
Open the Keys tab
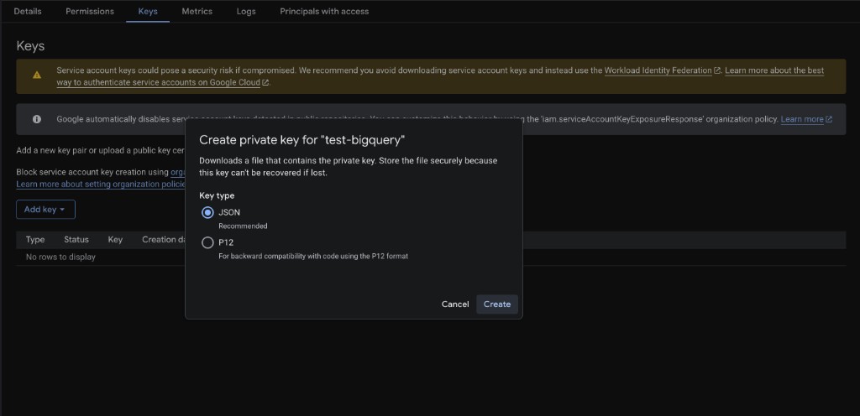coord(148,11)
